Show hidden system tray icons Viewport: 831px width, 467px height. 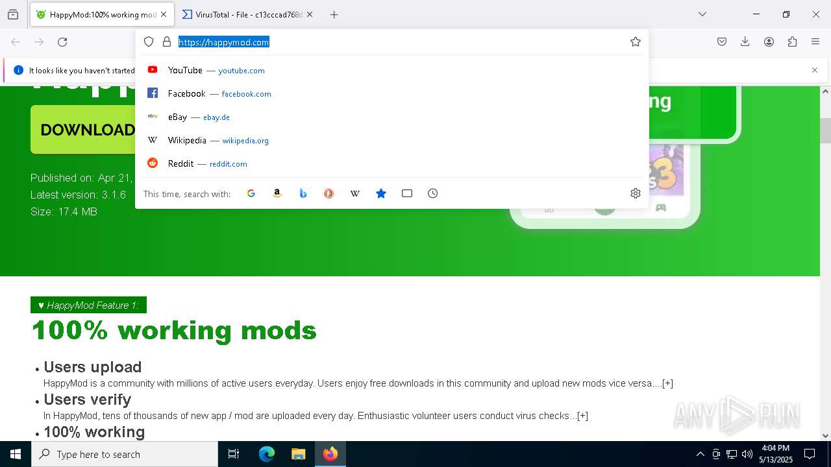click(x=700, y=454)
